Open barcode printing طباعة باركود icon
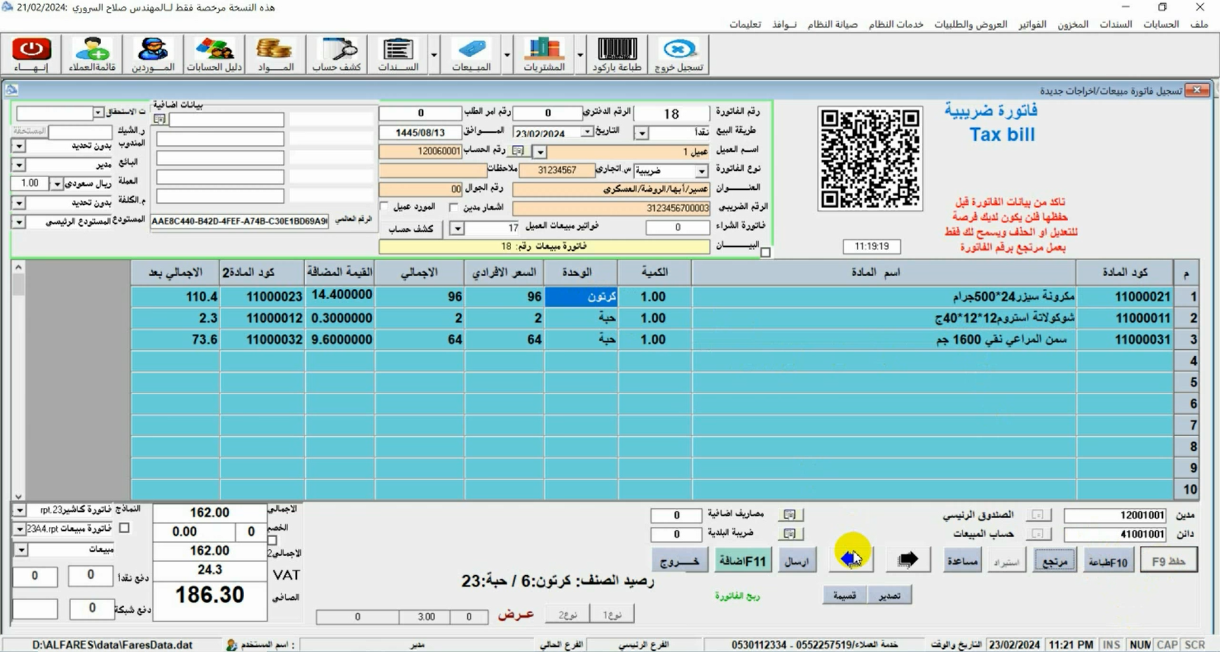This screenshot has width=1220, height=652. tap(617, 54)
